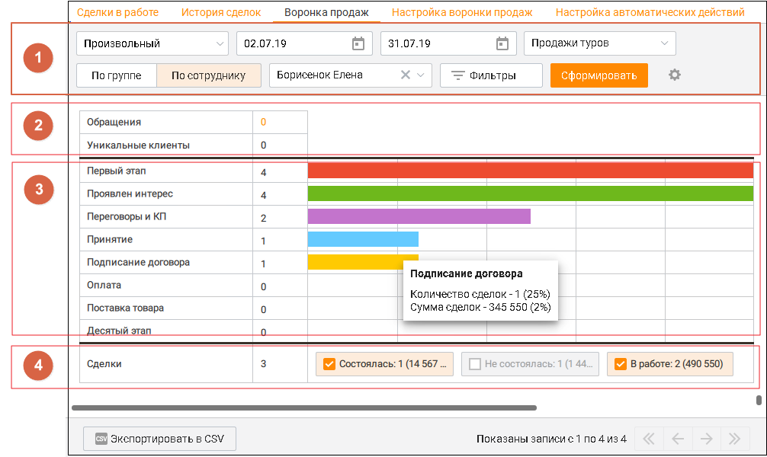The width and height of the screenshot is (767, 457).
Task: Jump to the last page of records
Action: point(734,439)
